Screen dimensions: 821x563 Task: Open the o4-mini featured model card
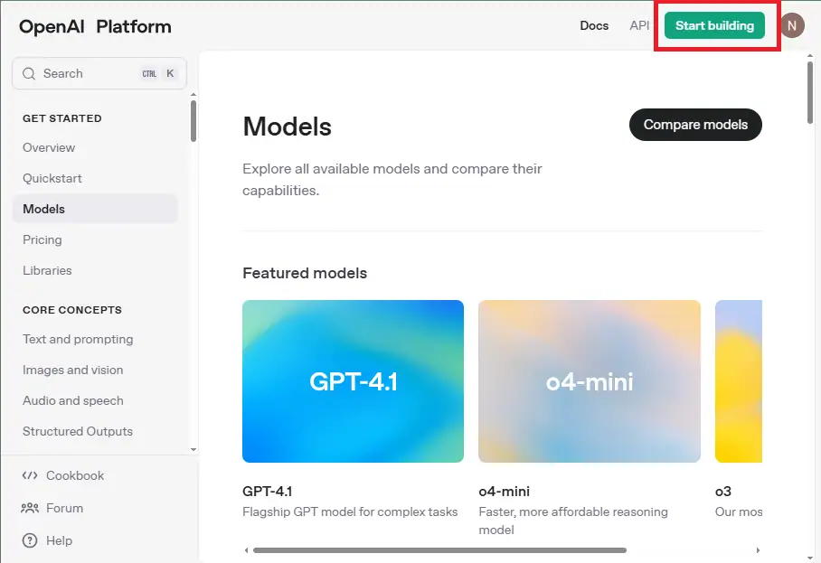[589, 381]
